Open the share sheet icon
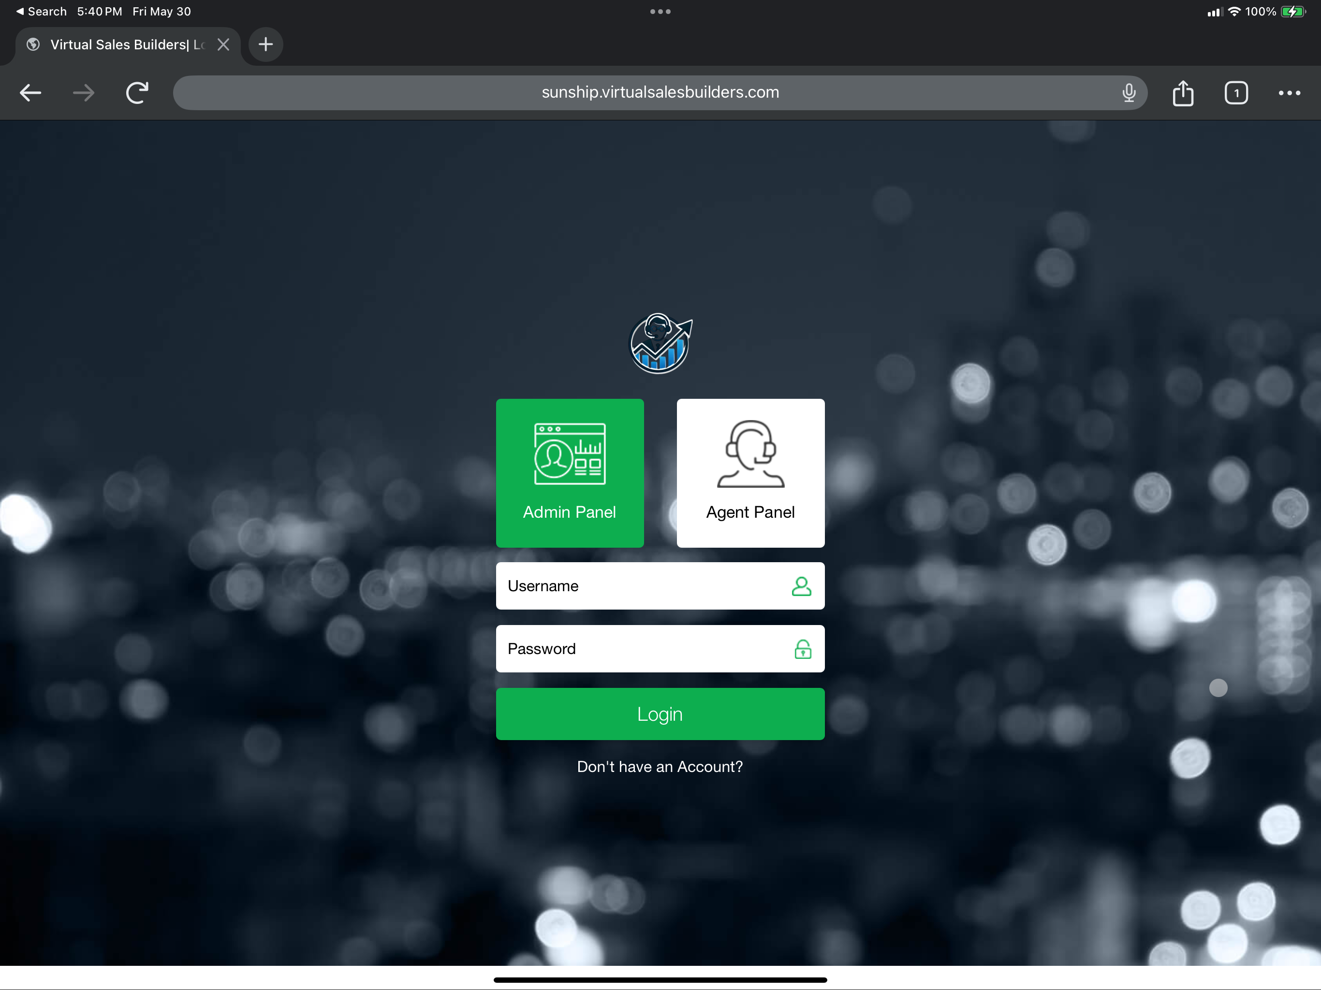The width and height of the screenshot is (1321, 990). (1182, 92)
